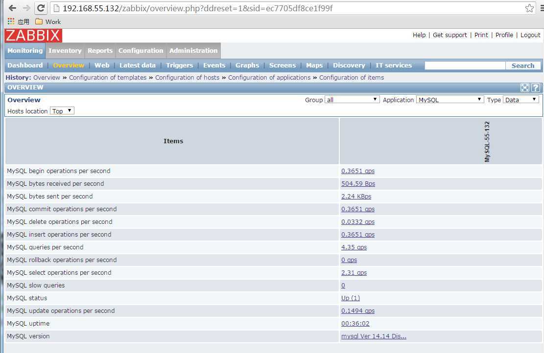Open the Hosts location dropdown
Image resolution: width=544 pixels, height=353 pixels.
(x=62, y=111)
